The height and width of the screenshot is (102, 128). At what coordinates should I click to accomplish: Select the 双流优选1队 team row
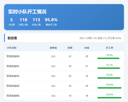(64, 66)
